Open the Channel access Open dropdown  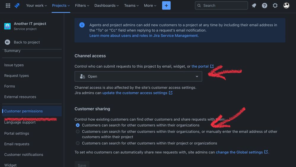(138, 76)
